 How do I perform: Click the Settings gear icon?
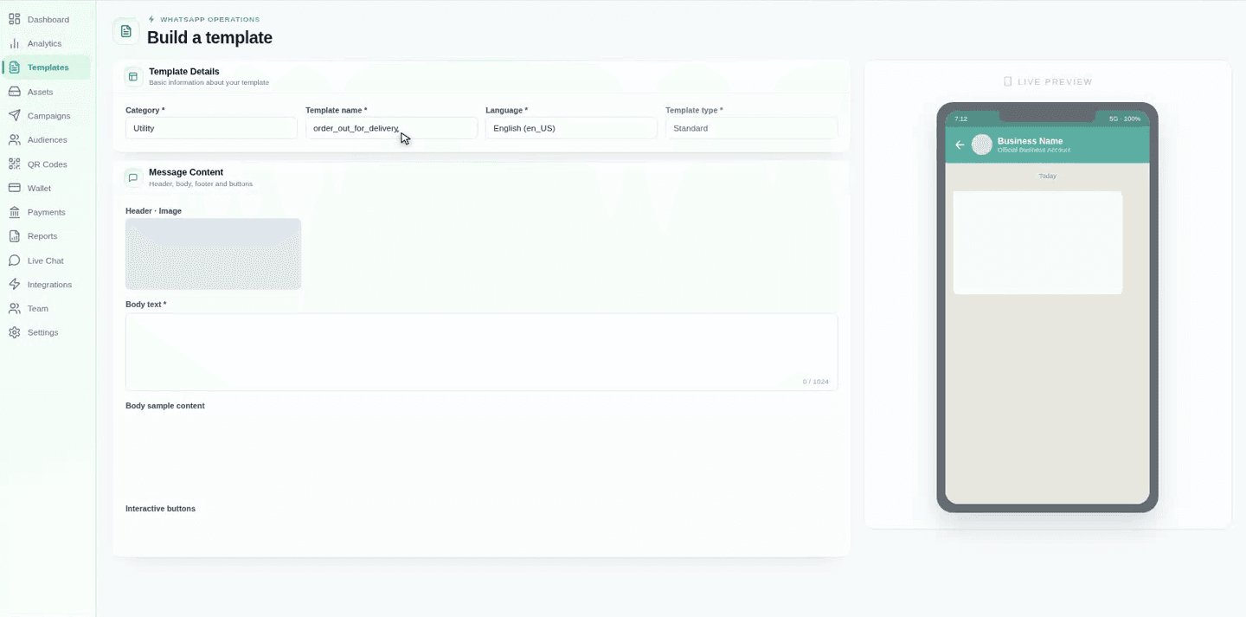[x=15, y=332]
